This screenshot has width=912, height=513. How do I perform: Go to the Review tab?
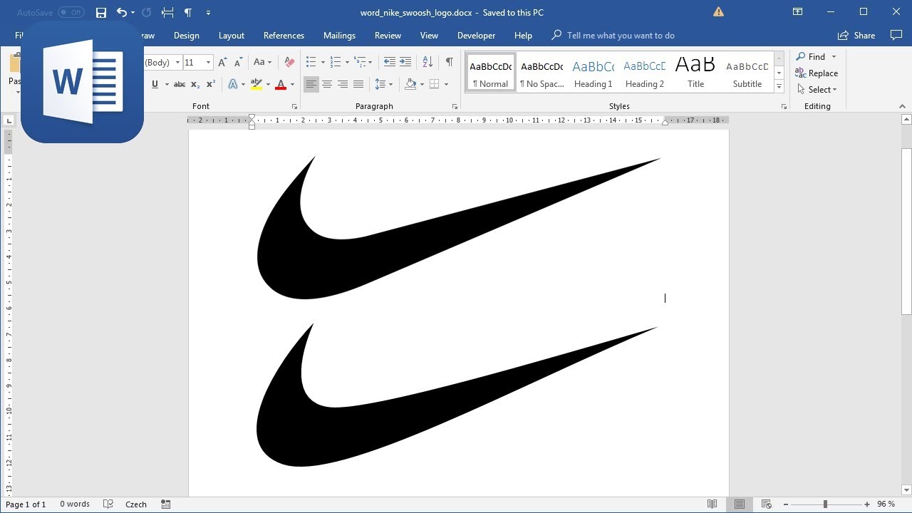tap(388, 35)
